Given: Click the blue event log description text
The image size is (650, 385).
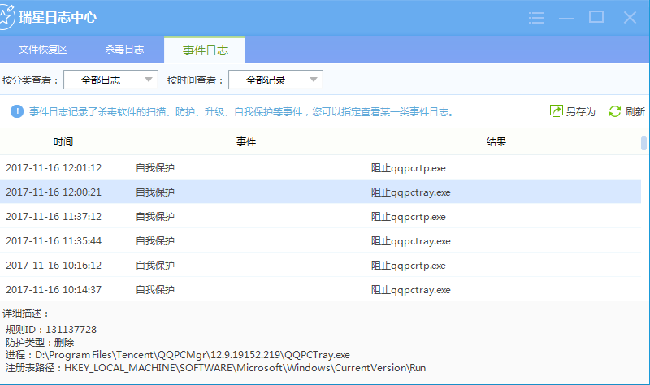Looking at the screenshot, I should [242, 111].
